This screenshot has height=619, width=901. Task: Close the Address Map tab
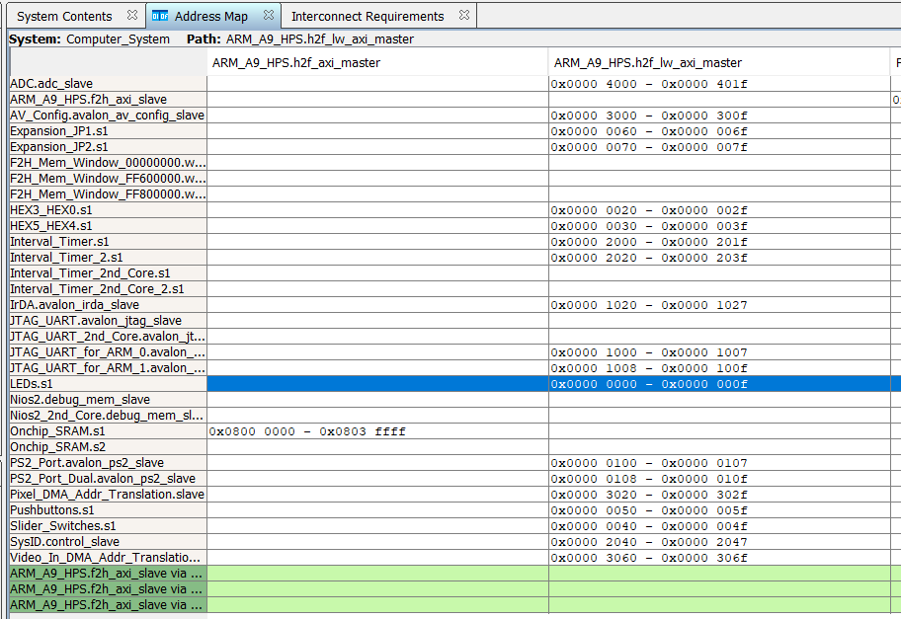pyautogui.click(x=268, y=16)
